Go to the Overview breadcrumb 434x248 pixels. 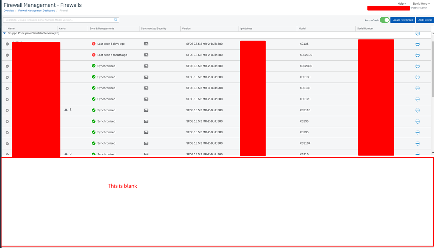coord(9,11)
